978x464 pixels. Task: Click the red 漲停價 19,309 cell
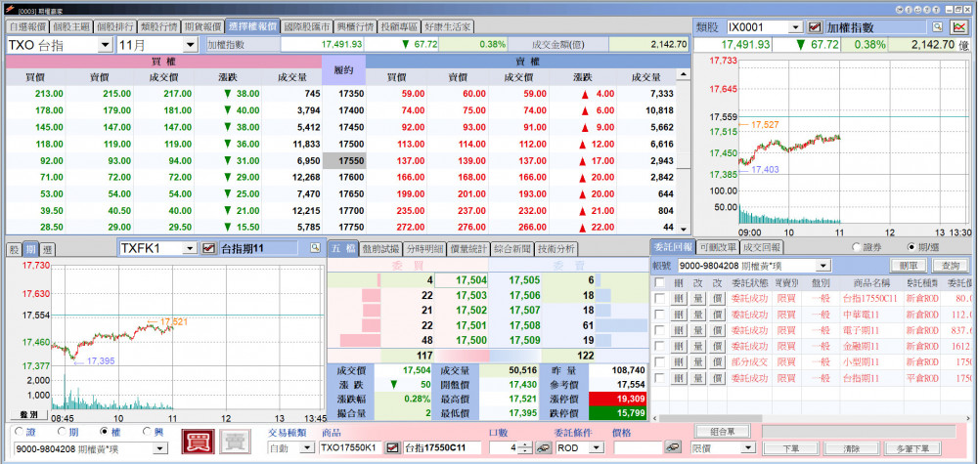pyautogui.click(x=616, y=400)
